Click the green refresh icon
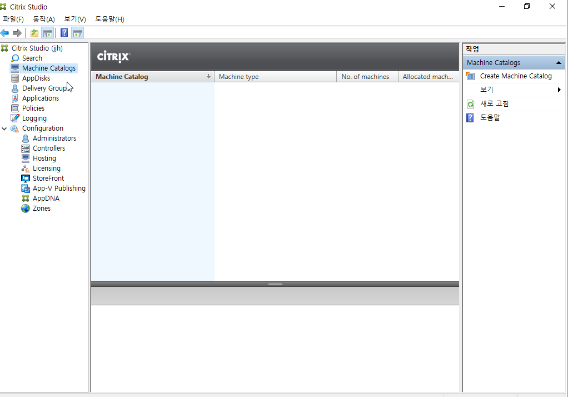 (470, 104)
